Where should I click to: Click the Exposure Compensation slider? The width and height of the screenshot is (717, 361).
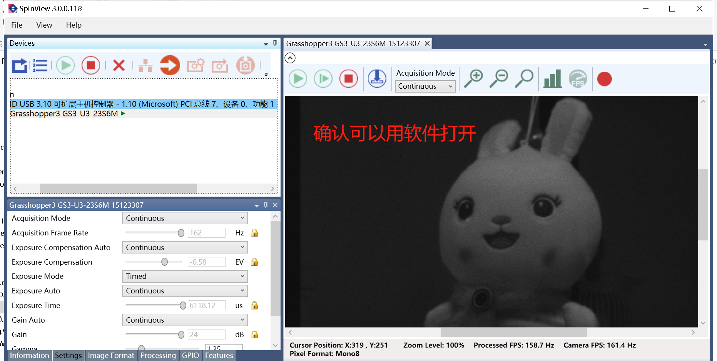coord(154,262)
